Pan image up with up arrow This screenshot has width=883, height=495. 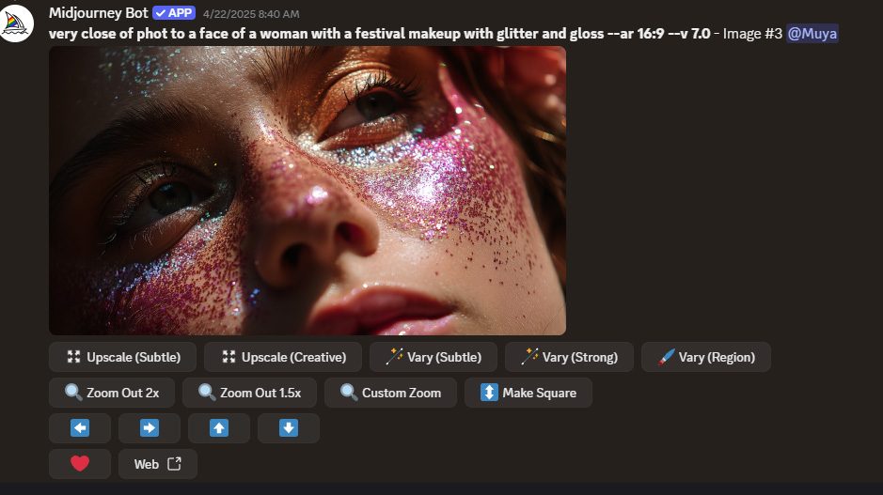pos(219,428)
